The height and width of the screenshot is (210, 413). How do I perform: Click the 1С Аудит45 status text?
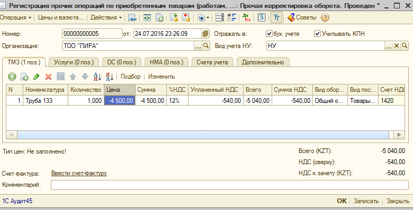point(17,201)
